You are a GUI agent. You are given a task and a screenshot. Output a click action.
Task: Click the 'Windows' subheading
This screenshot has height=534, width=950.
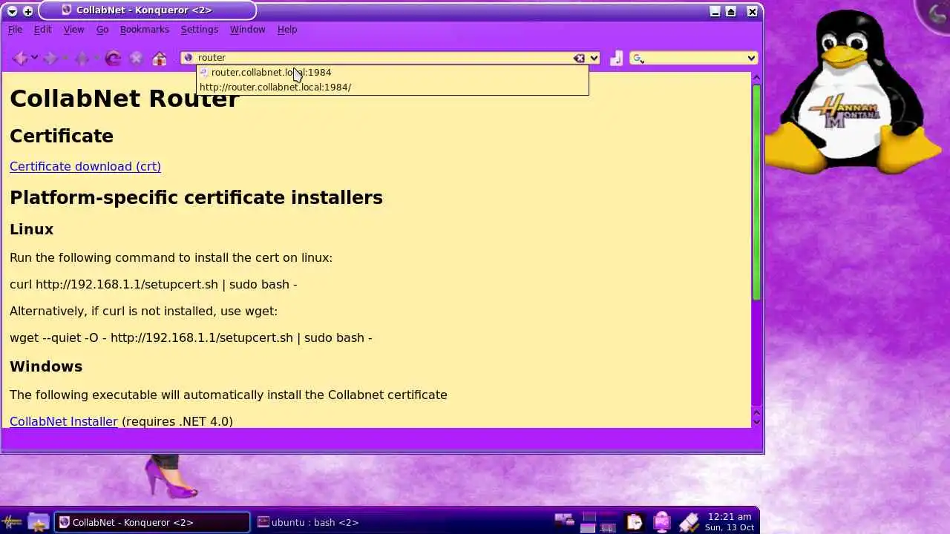(46, 366)
